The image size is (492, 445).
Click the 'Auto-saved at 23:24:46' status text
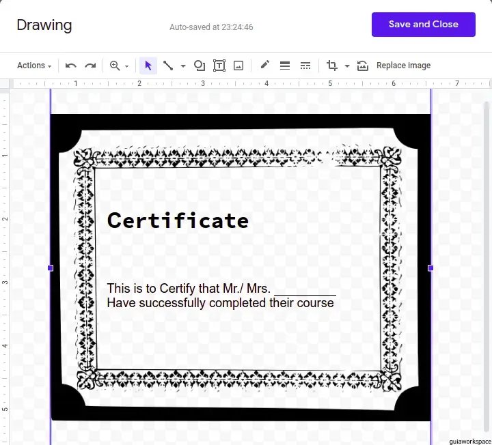(211, 27)
